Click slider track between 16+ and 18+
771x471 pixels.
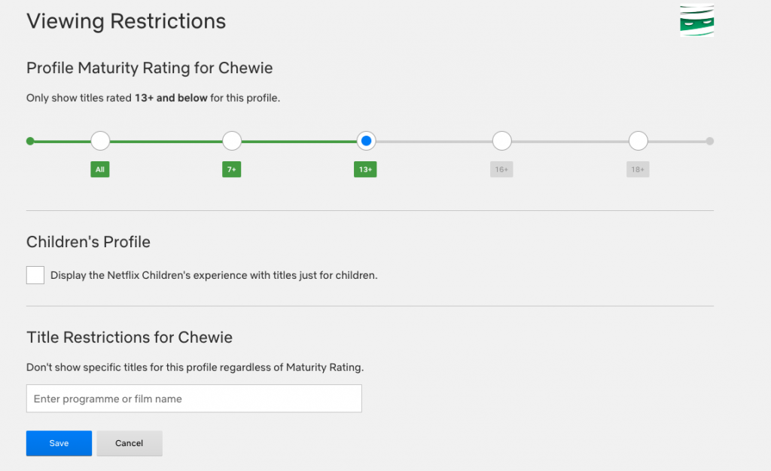coord(569,141)
